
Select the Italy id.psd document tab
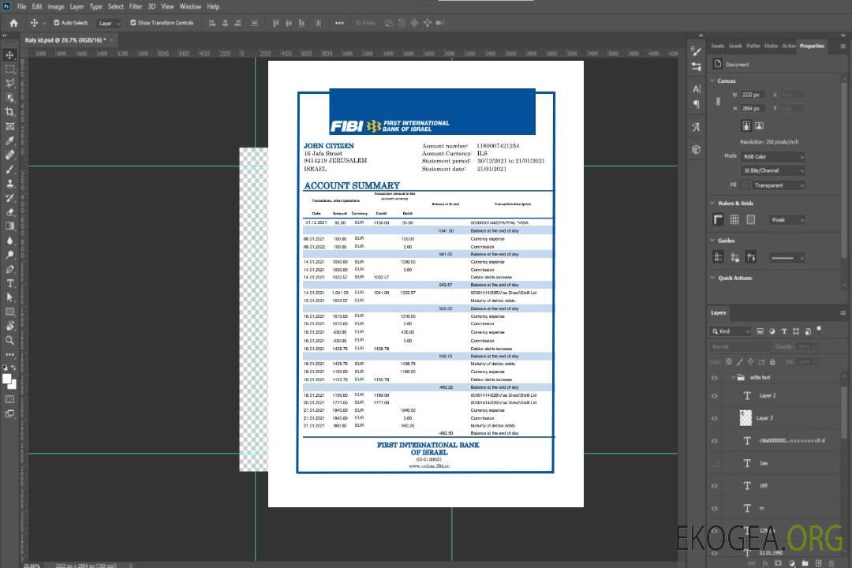65,39
